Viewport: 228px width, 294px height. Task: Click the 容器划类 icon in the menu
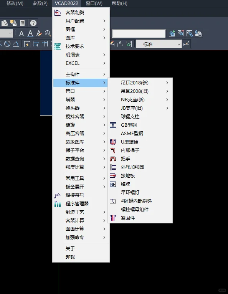click(x=58, y=13)
